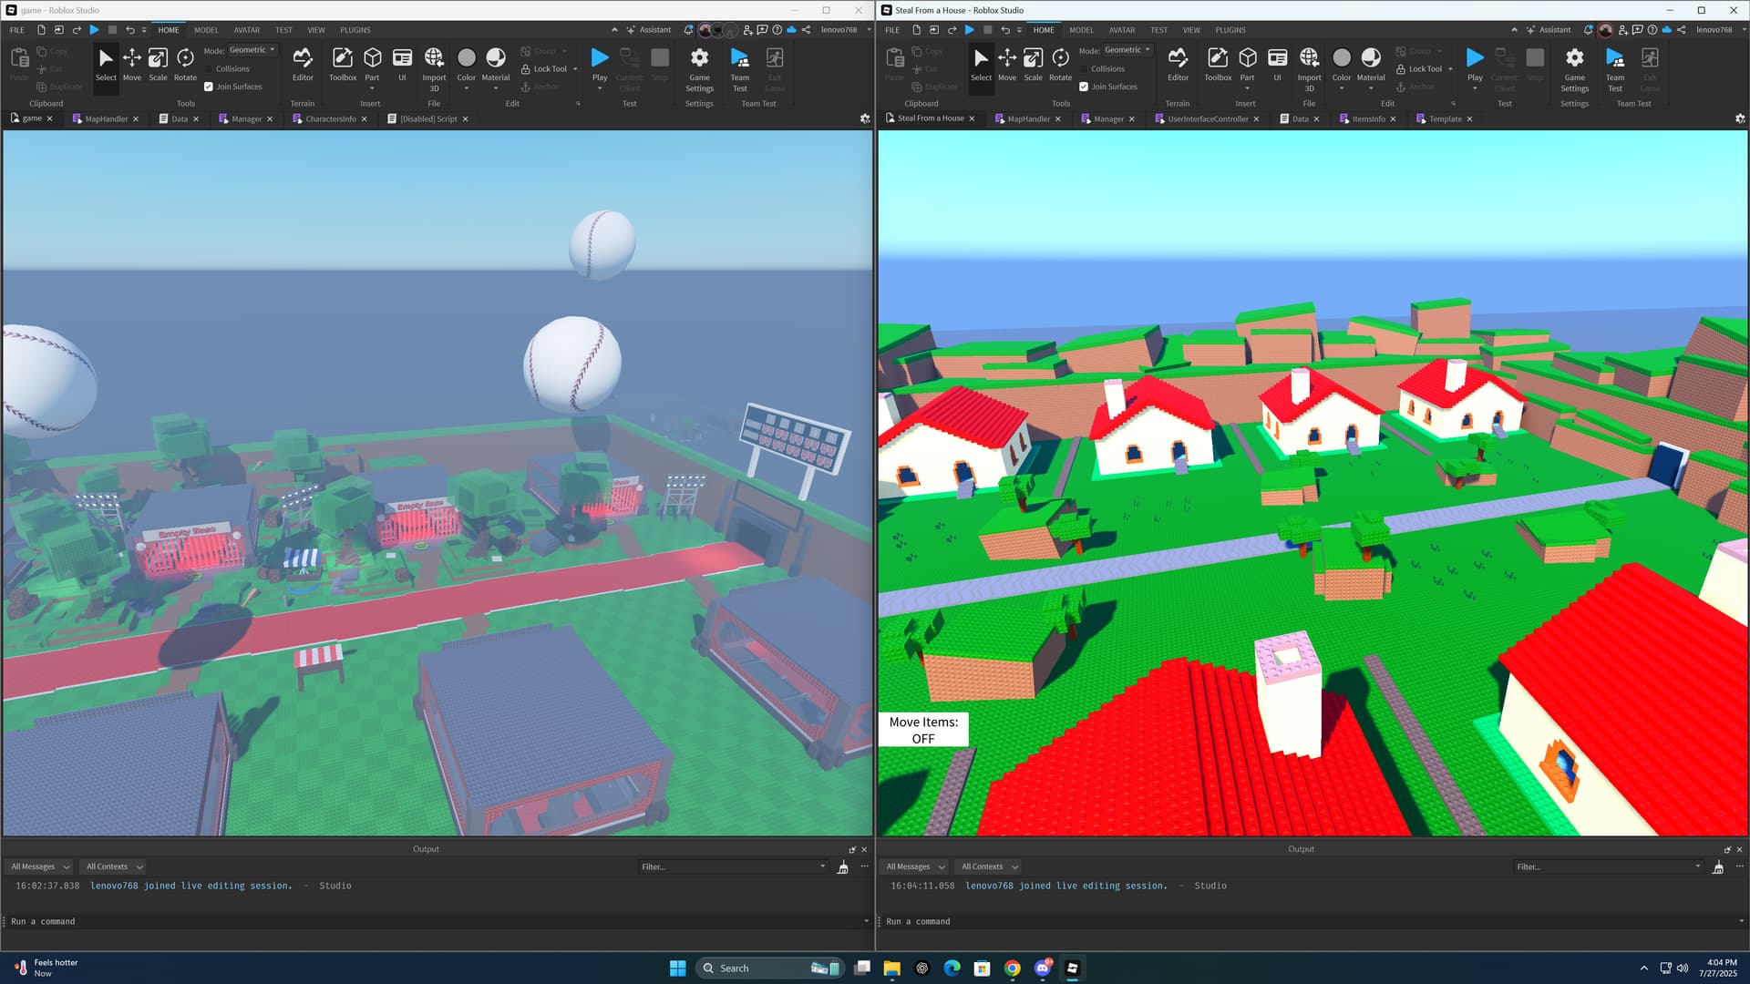This screenshot has width=1750, height=984.
Task: Open the Color picker in left window
Action: click(466, 64)
